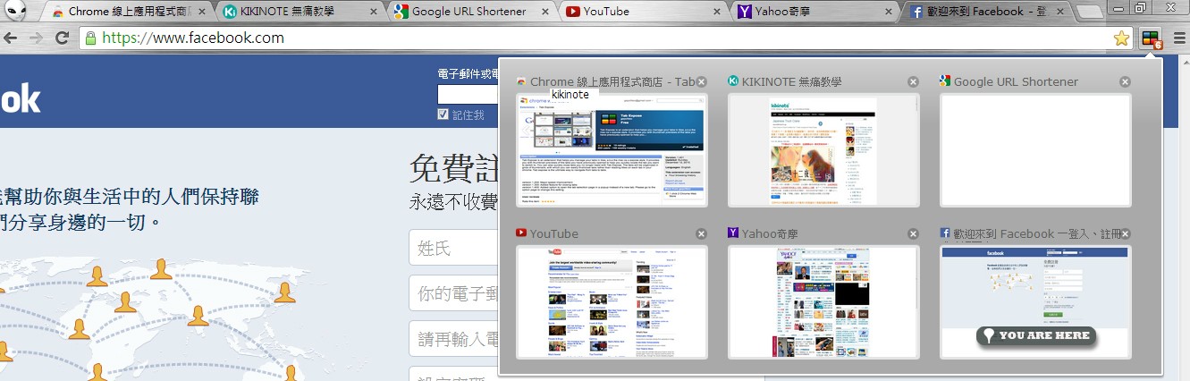Click the Facebook favicon in the popup
Viewport: 1190px width, 381px height.
[945, 233]
